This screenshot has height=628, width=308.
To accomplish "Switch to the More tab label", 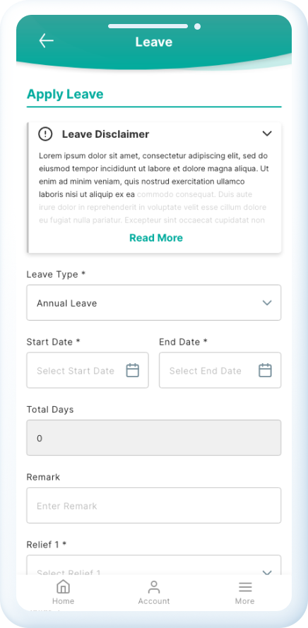I will [x=244, y=601].
